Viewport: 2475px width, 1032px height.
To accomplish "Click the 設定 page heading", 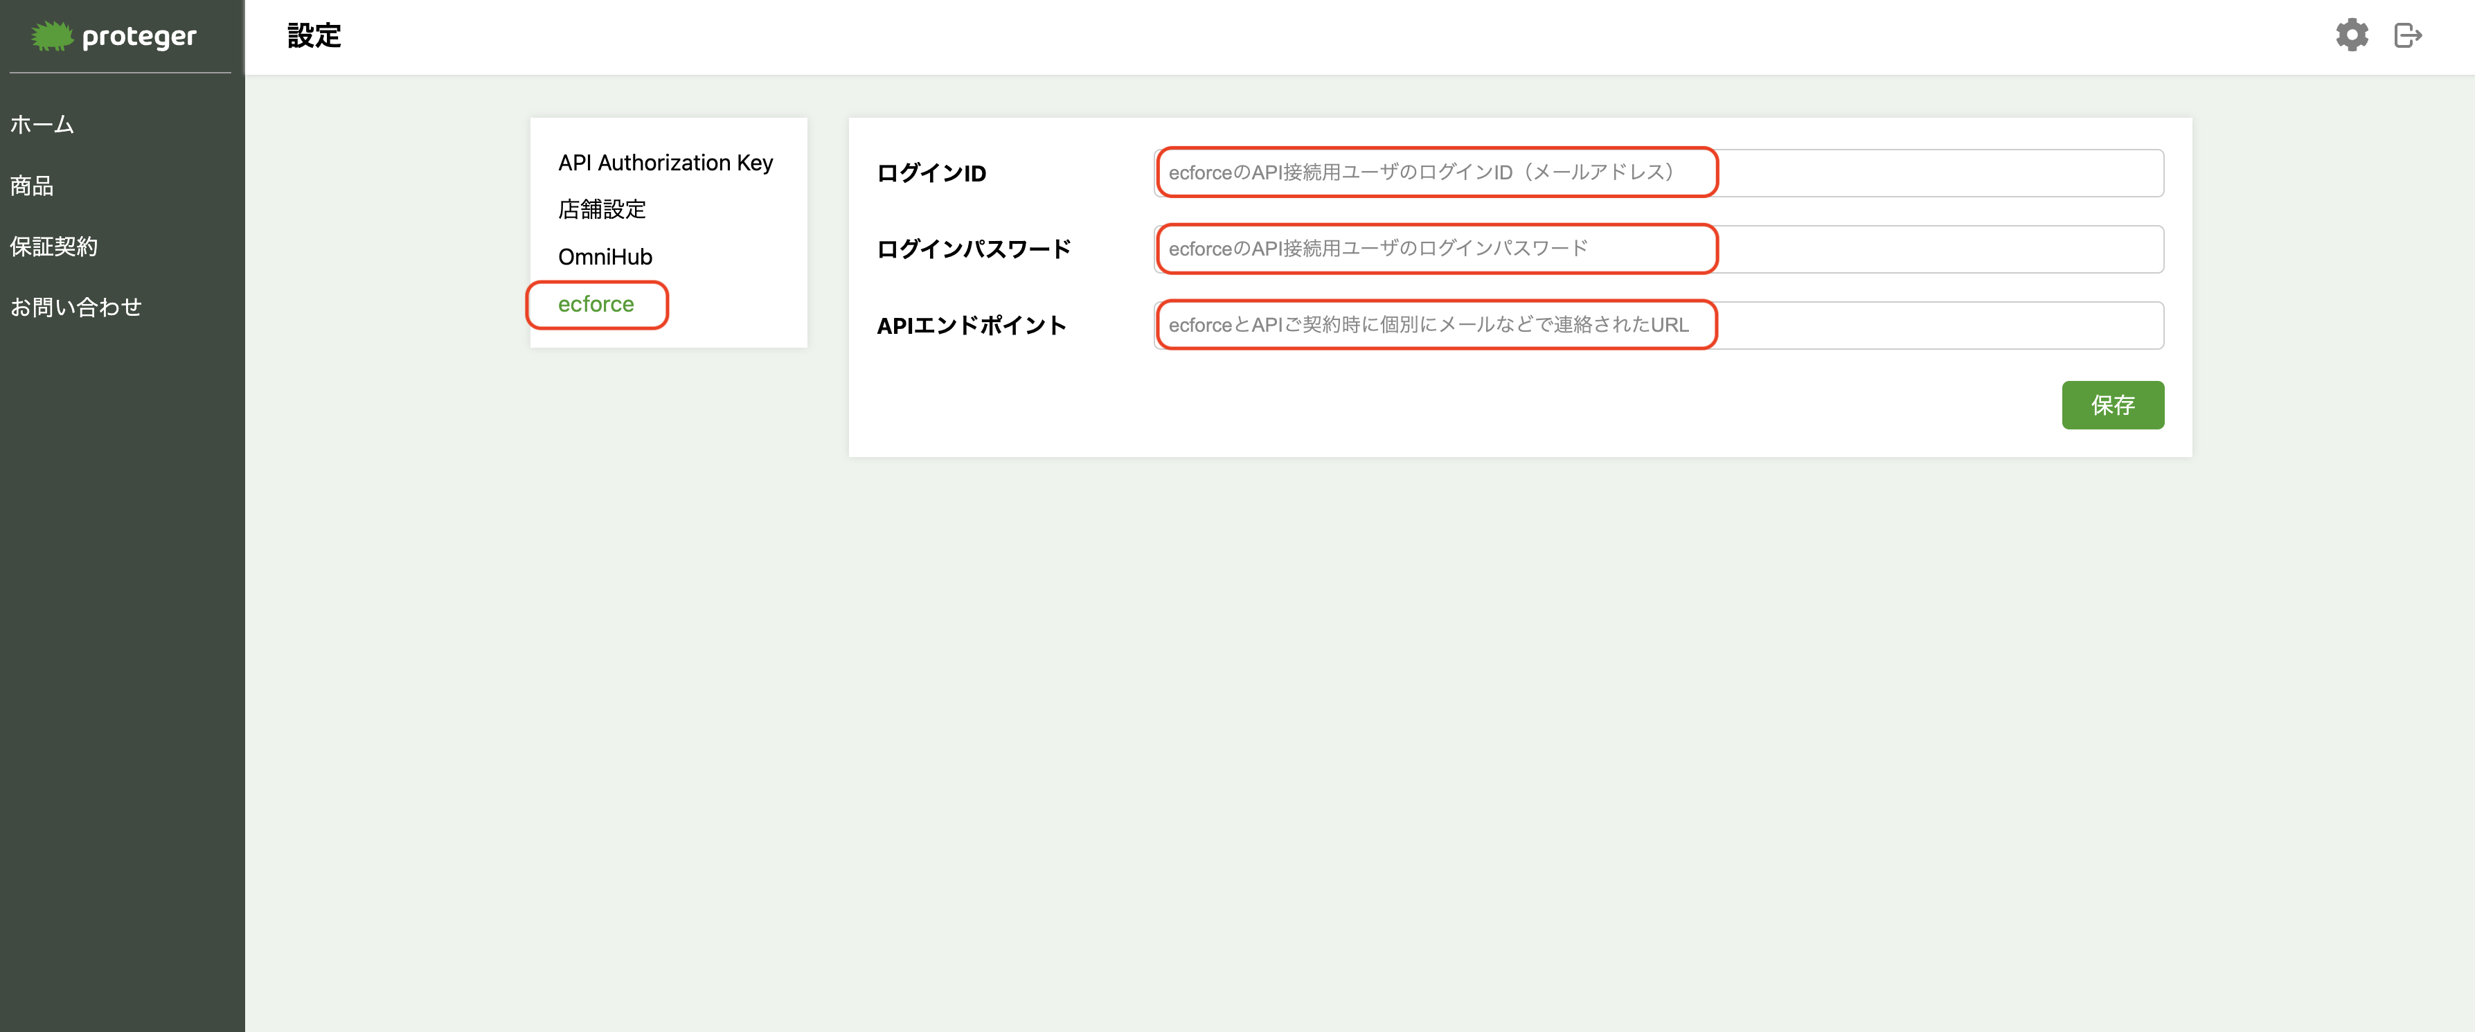I will point(314,37).
